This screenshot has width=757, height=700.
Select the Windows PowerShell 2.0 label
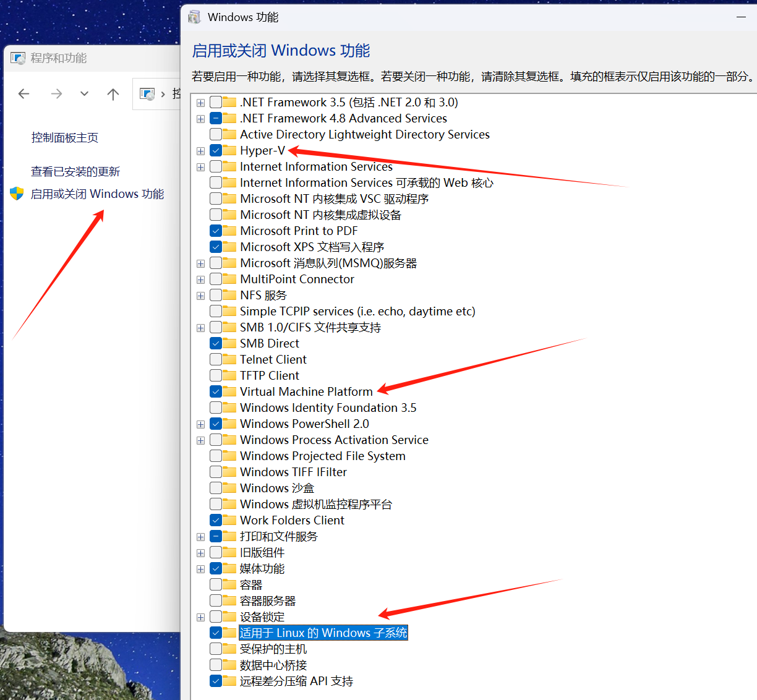coord(304,424)
